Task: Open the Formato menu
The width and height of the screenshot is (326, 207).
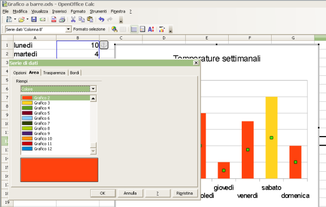Action: click(78, 11)
